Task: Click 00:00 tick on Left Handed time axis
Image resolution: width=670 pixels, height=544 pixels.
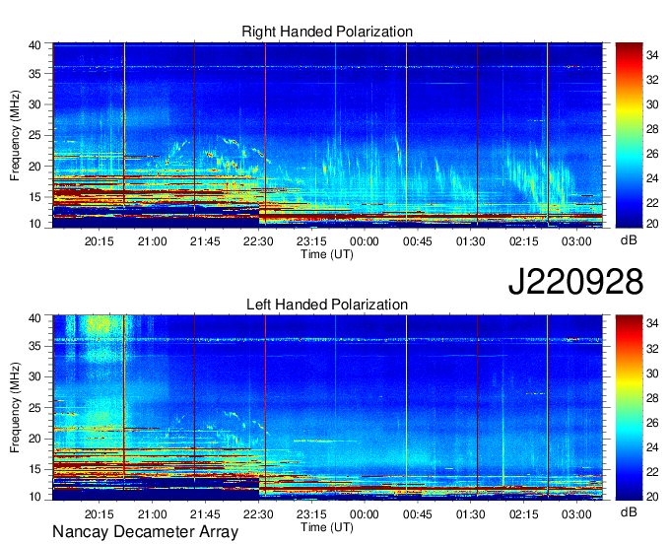Action: click(x=364, y=514)
